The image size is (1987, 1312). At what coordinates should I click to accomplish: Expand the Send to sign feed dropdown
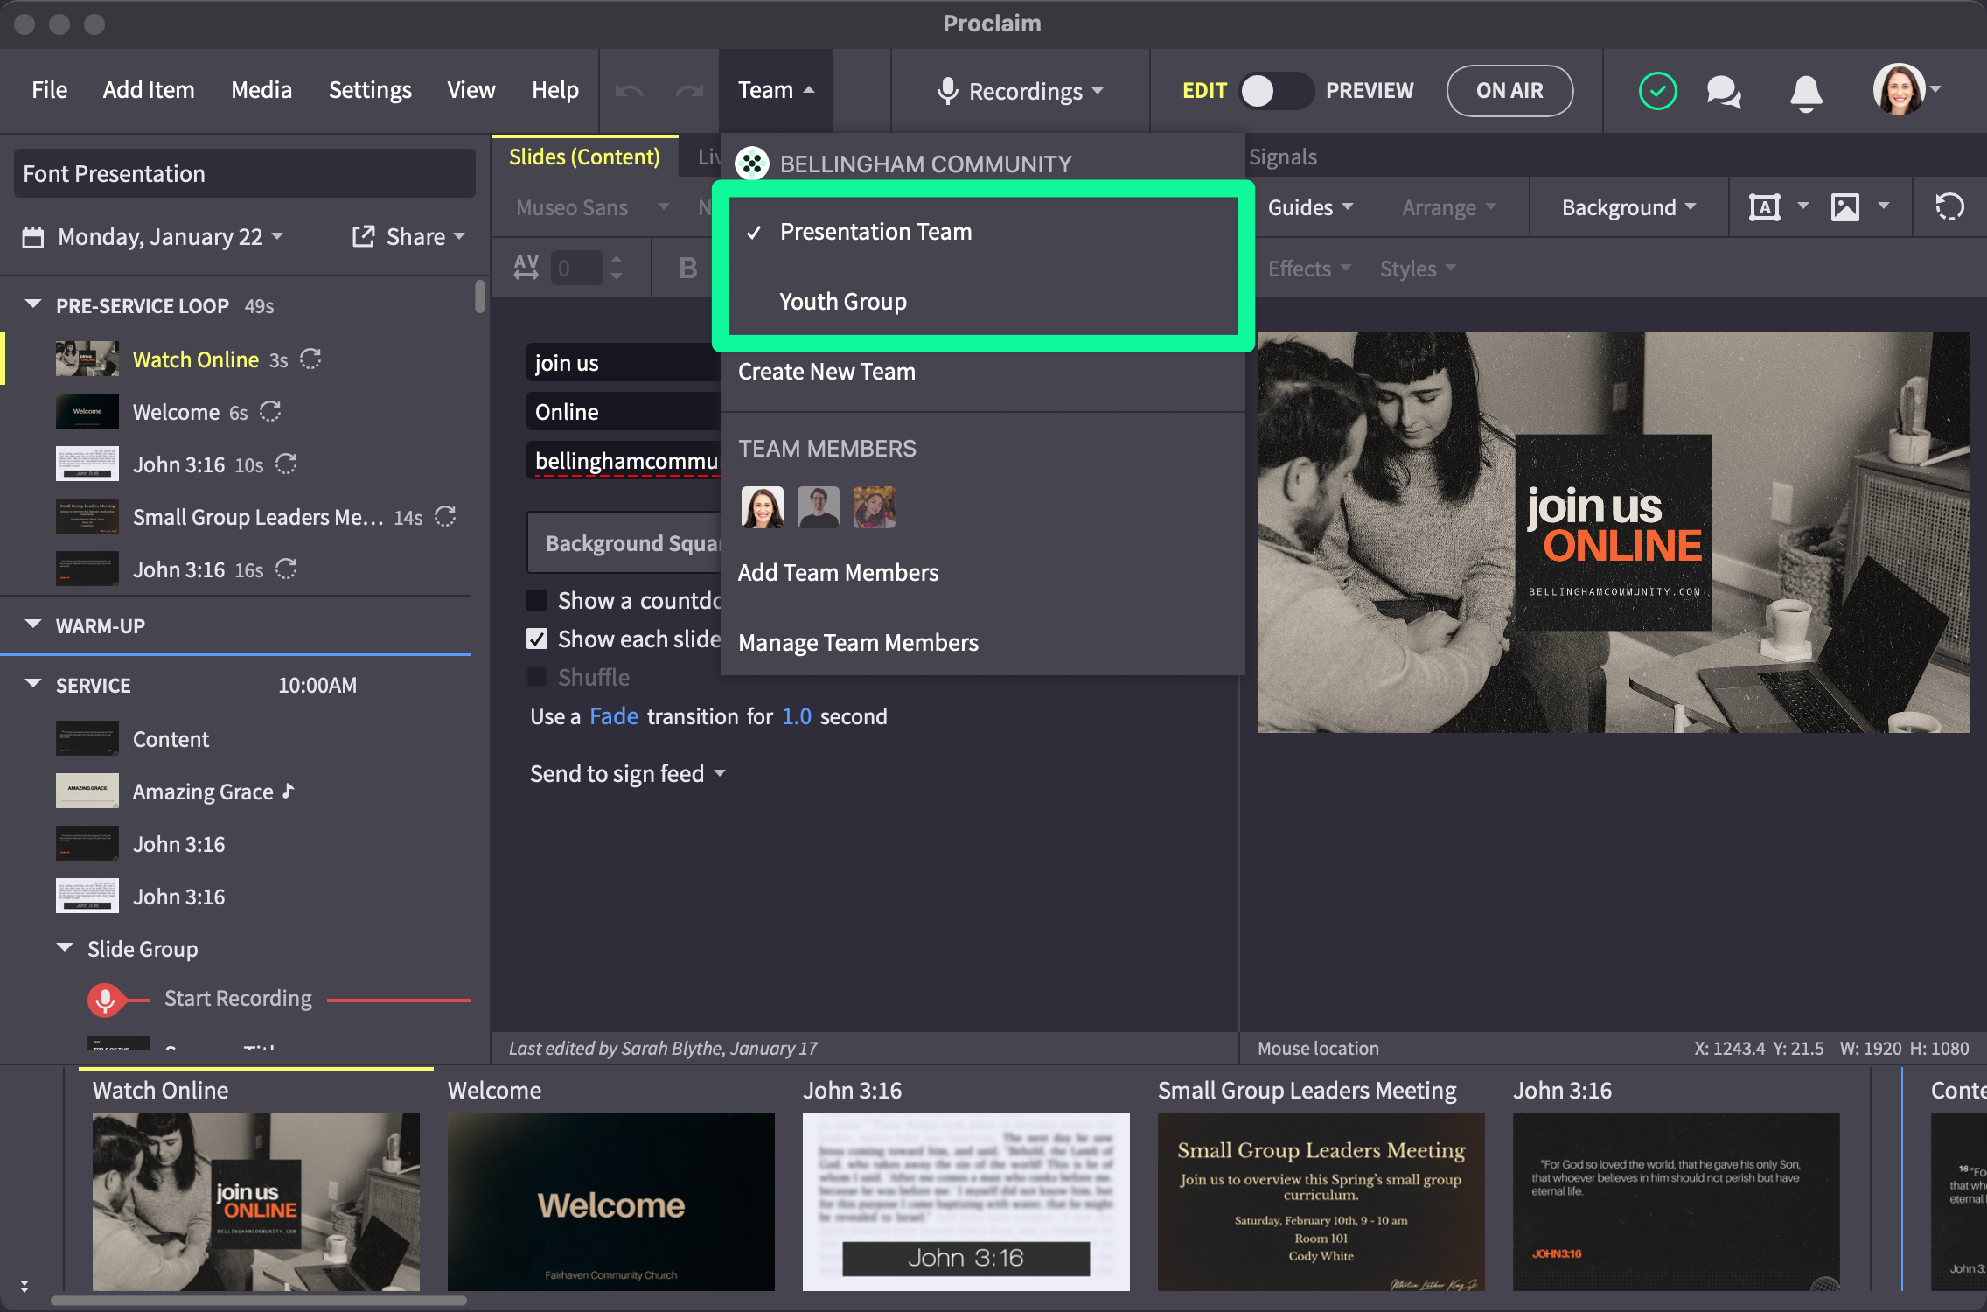pyautogui.click(x=627, y=773)
